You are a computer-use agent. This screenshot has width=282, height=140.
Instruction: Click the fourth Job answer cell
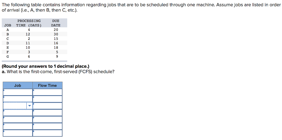(18, 112)
